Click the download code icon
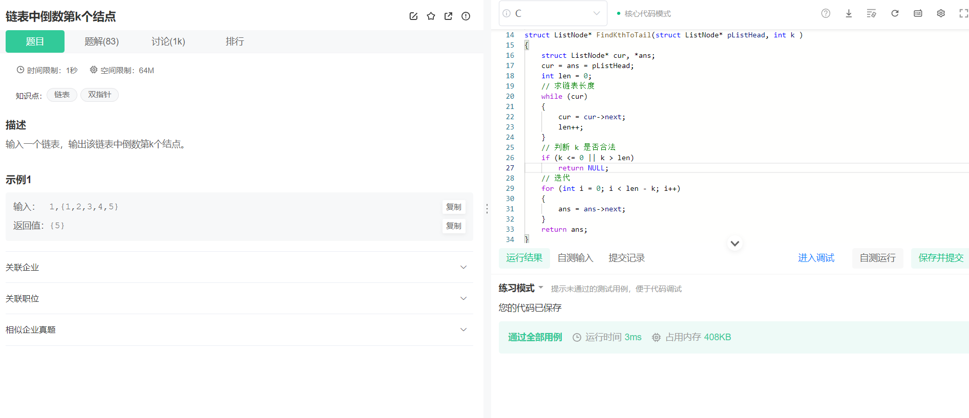 [x=849, y=13]
